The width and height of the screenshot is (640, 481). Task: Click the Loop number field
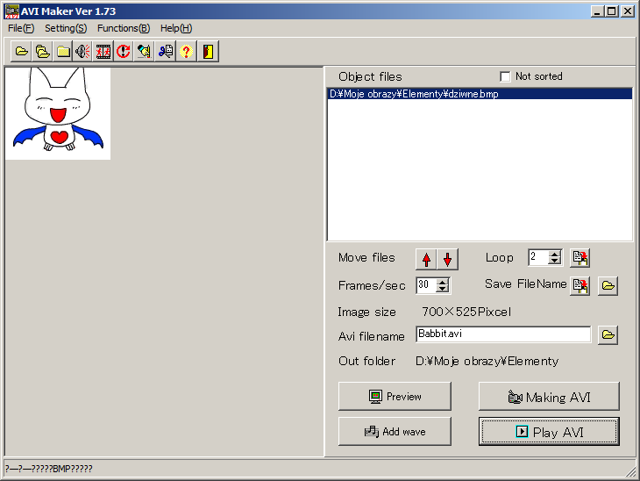click(538, 257)
